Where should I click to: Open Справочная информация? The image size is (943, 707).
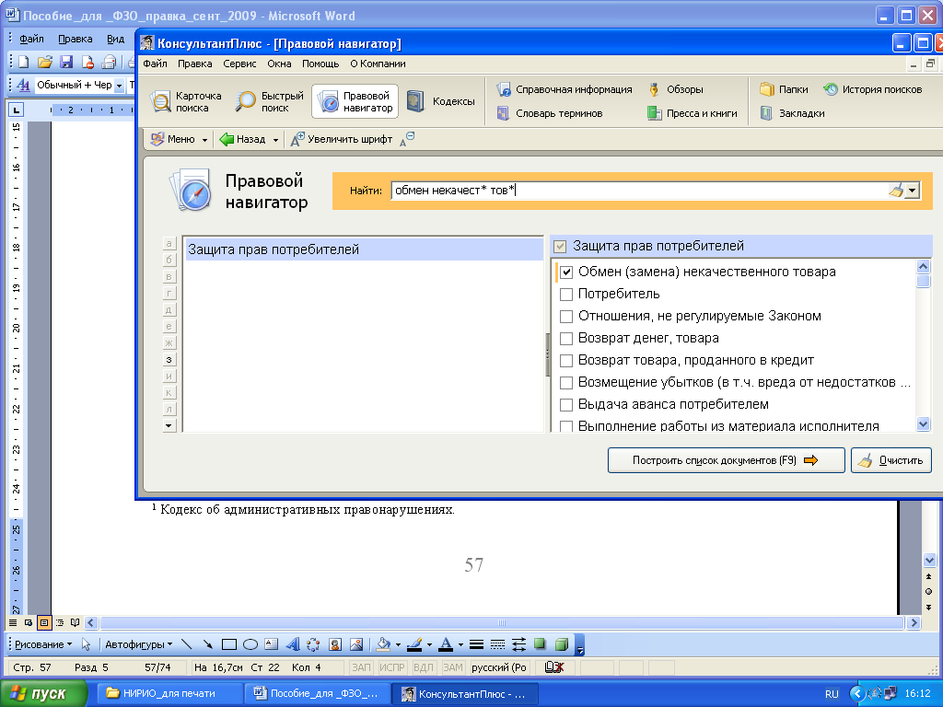tap(565, 89)
